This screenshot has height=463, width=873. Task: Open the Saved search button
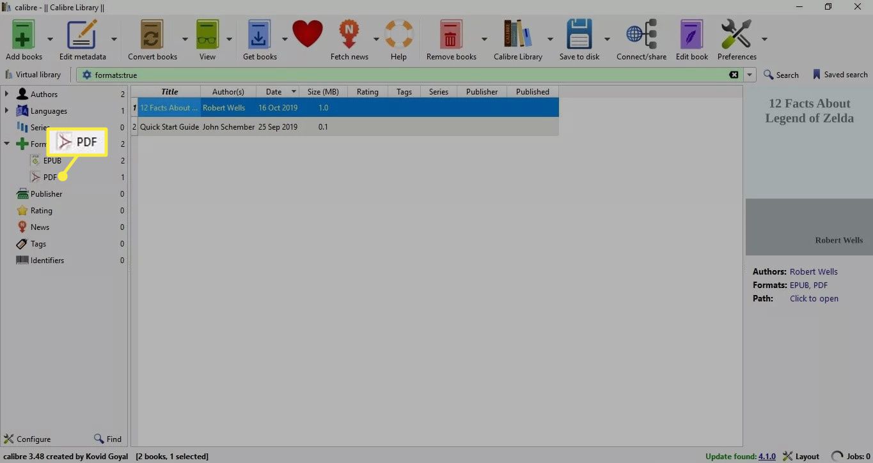[x=840, y=75]
